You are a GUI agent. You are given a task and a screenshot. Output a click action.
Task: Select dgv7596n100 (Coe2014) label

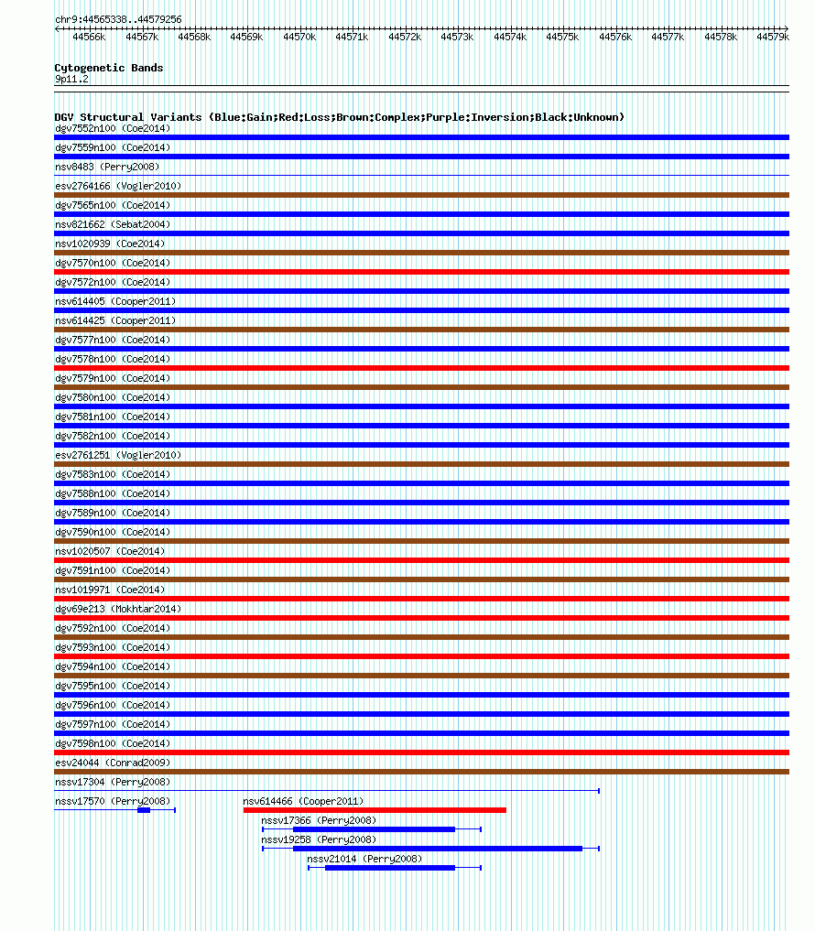pyautogui.click(x=113, y=705)
